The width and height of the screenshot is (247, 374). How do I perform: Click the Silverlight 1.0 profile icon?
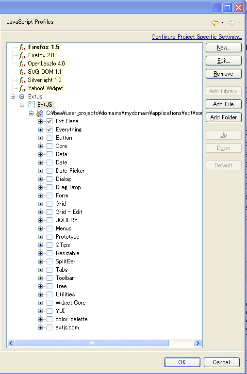coord(22,80)
